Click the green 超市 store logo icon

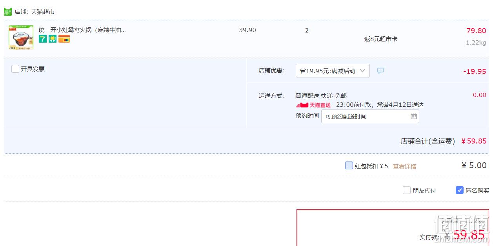(x=8, y=12)
